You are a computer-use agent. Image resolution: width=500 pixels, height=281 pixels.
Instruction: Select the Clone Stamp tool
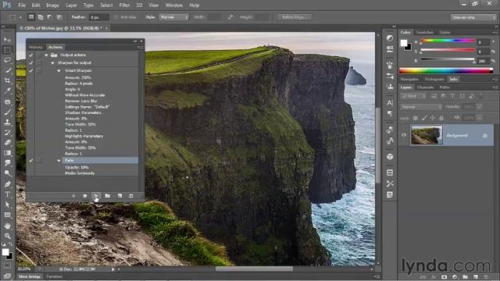tap(7, 122)
